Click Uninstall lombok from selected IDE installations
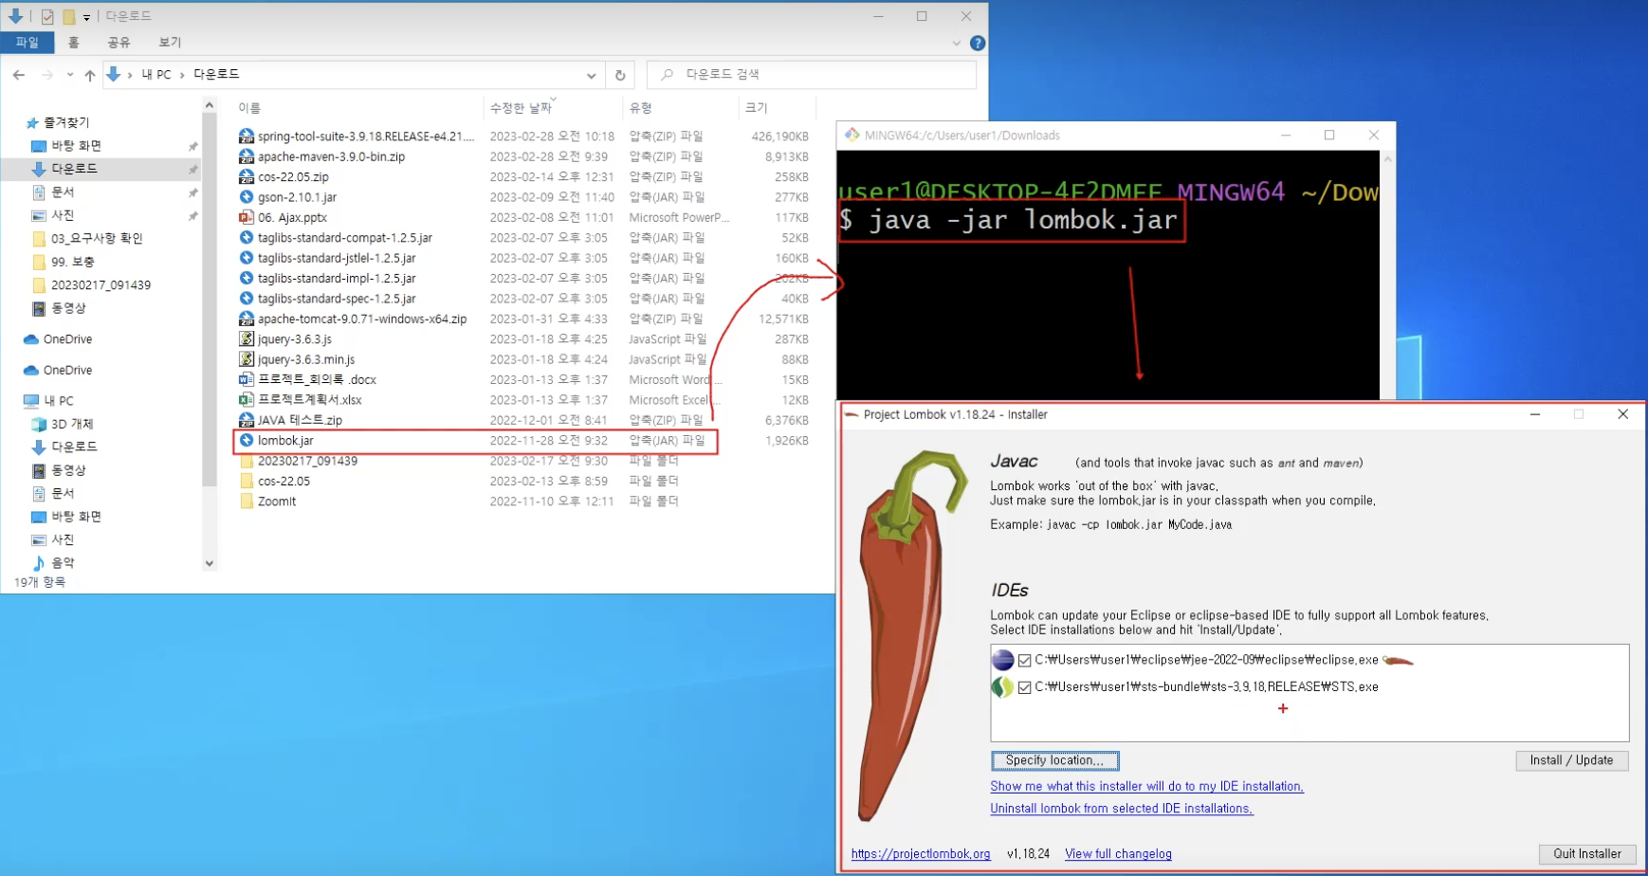Image resolution: width=1648 pixels, height=876 pixels. point(1121,809)
